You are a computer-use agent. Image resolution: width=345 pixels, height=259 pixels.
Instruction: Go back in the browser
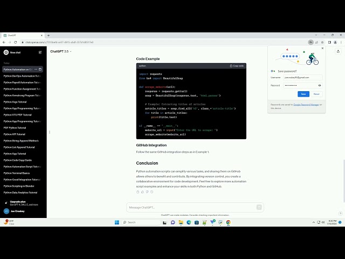pyautogui.click(x=4, y=42)
